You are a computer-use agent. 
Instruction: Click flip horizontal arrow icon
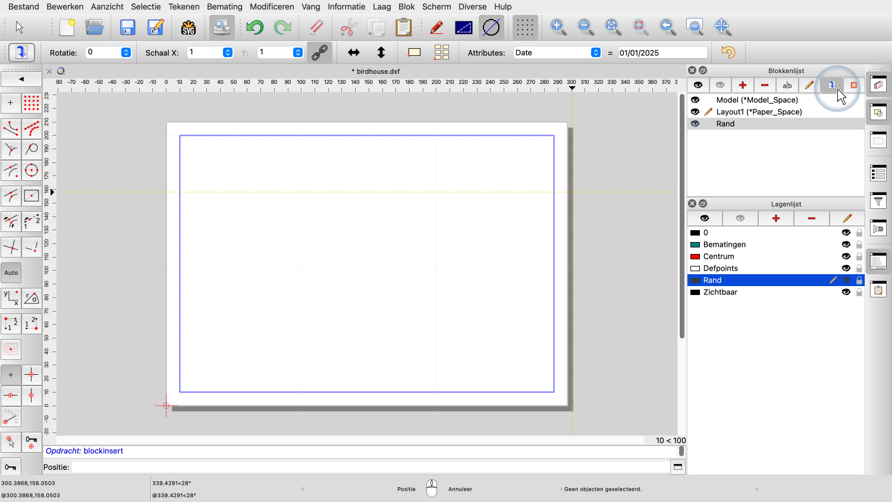354,52
